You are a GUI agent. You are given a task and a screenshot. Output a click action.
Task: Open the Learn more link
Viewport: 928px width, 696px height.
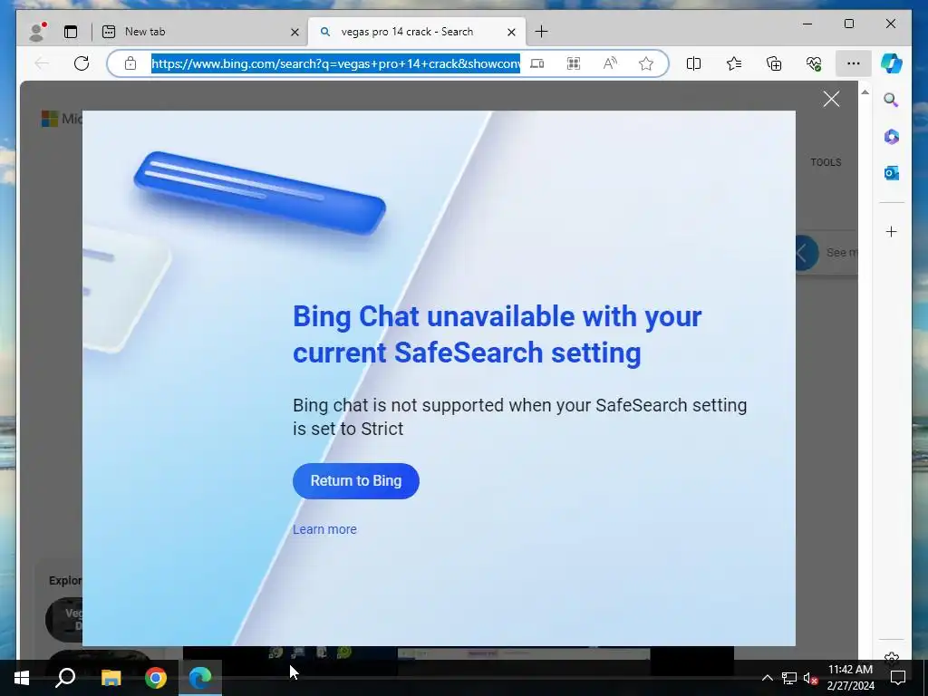(324, 529)
